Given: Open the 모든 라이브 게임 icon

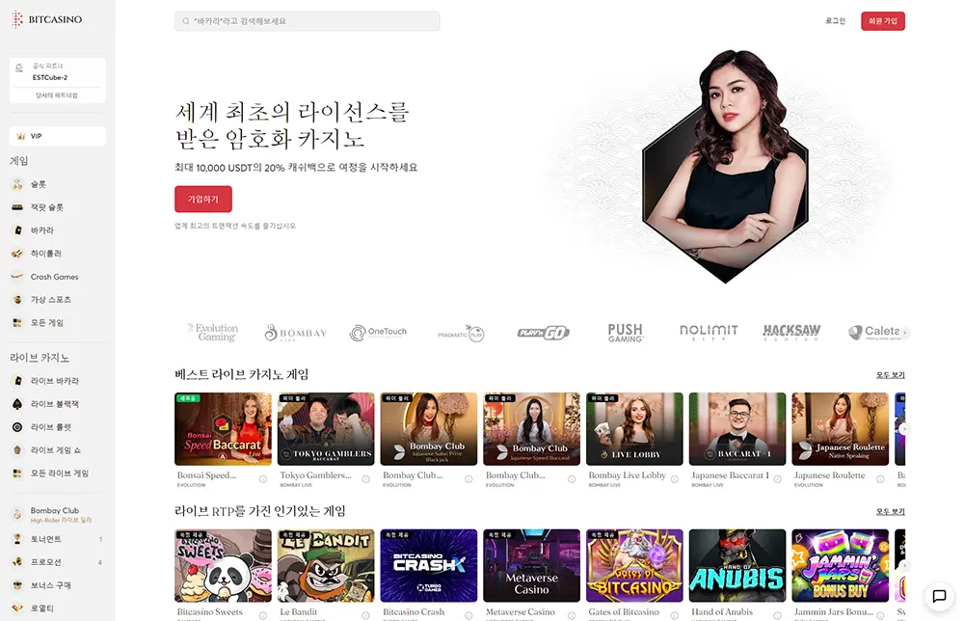Looking at the screenshot, I should tap(17, 472).
